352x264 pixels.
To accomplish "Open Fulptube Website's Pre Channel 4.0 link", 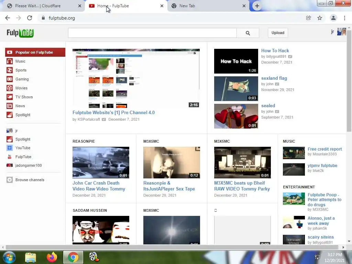I will (113, 112).
